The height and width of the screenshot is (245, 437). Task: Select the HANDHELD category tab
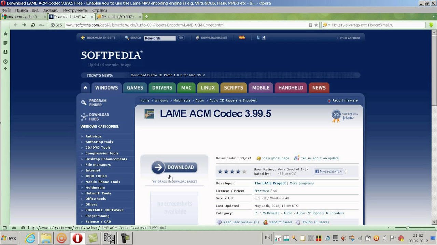point(291,88)
